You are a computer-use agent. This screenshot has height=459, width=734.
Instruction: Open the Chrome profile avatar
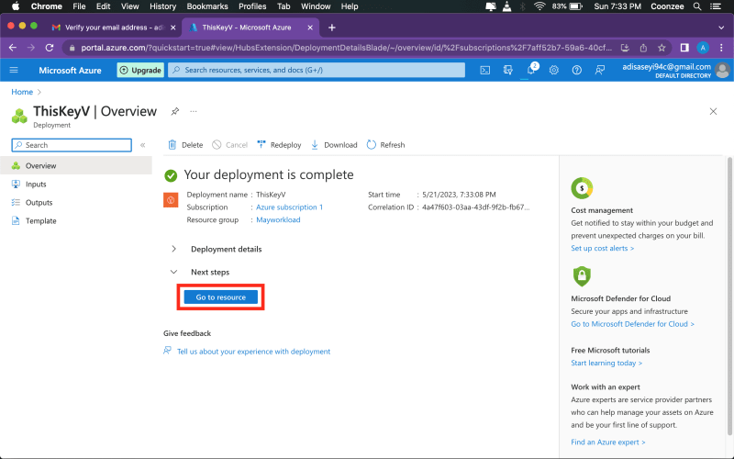[x=703, y=48]
